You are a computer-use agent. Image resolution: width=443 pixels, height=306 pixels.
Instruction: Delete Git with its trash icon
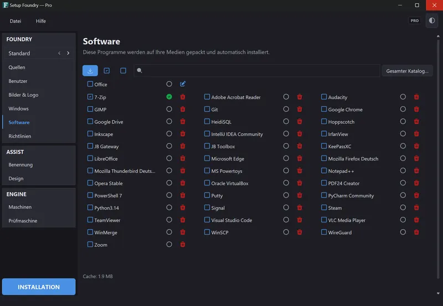pyautogui.click(x=300, y=109)
